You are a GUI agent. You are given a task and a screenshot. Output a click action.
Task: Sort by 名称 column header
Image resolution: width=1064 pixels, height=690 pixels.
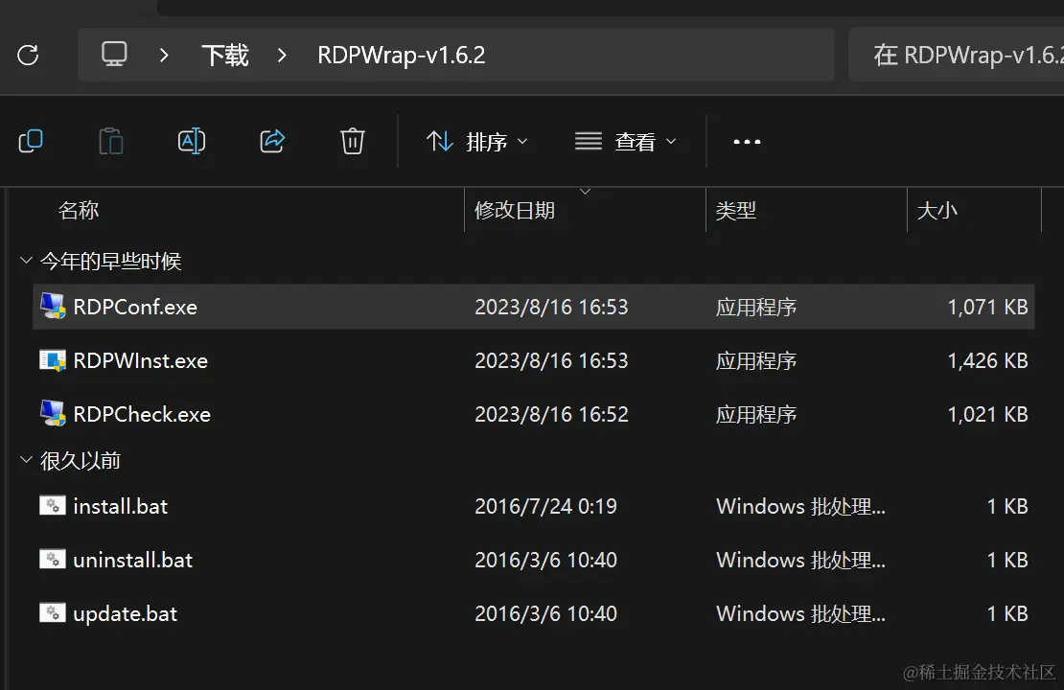(x=79, y=210)
